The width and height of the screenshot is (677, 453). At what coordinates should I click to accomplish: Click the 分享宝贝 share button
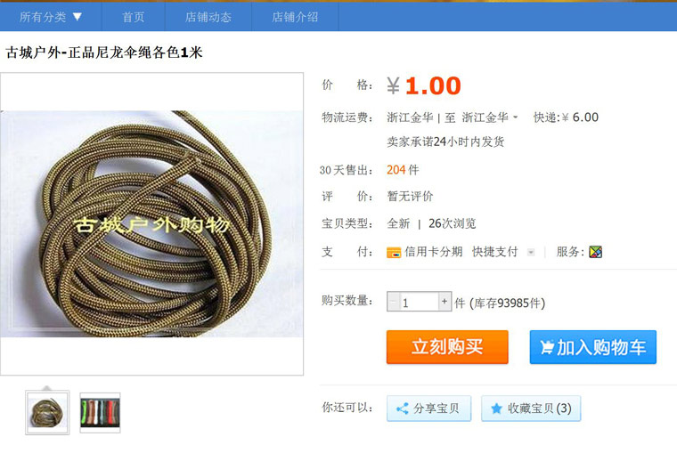[x=428, y=409]
